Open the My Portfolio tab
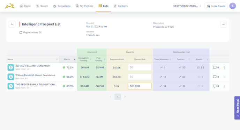 pyautogui.click(x=84, y=6)
